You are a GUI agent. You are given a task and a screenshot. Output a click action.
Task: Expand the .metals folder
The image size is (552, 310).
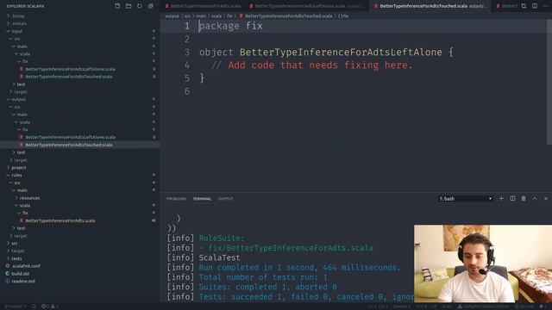point(19,23)
